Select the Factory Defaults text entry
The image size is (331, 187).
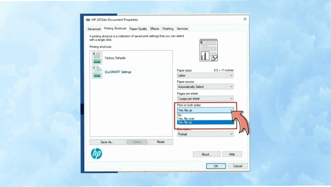click(115, 58)
